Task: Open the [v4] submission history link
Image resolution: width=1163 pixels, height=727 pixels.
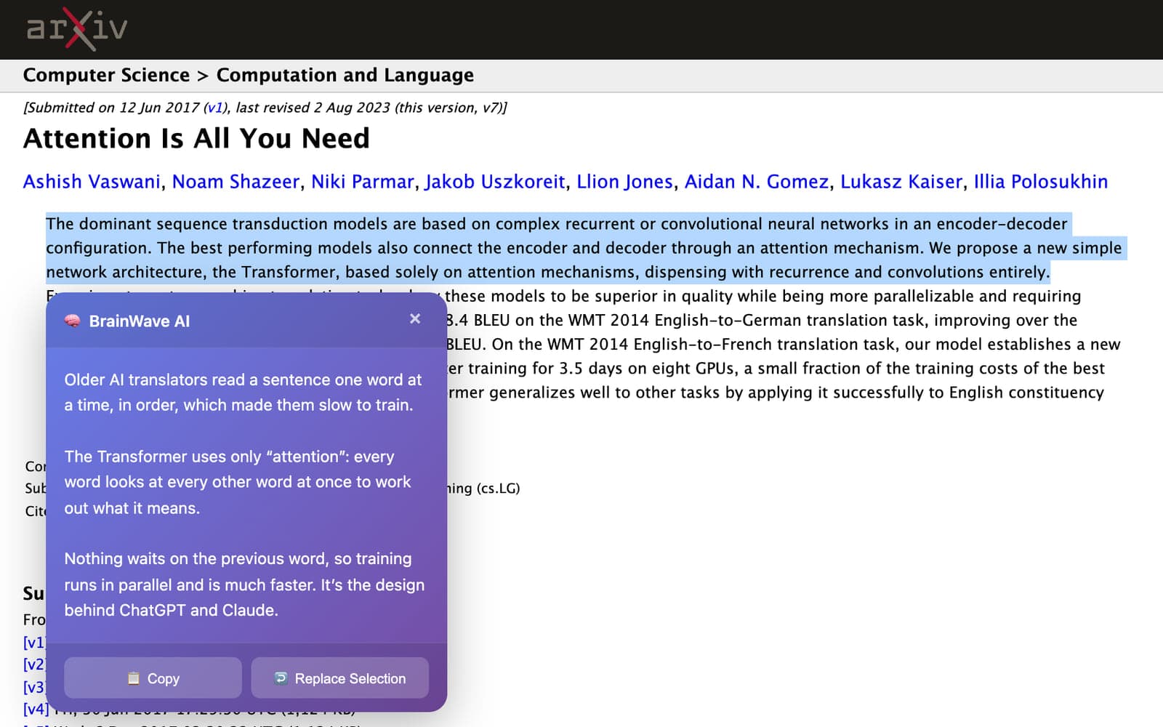Action: (x=36, y=709)
